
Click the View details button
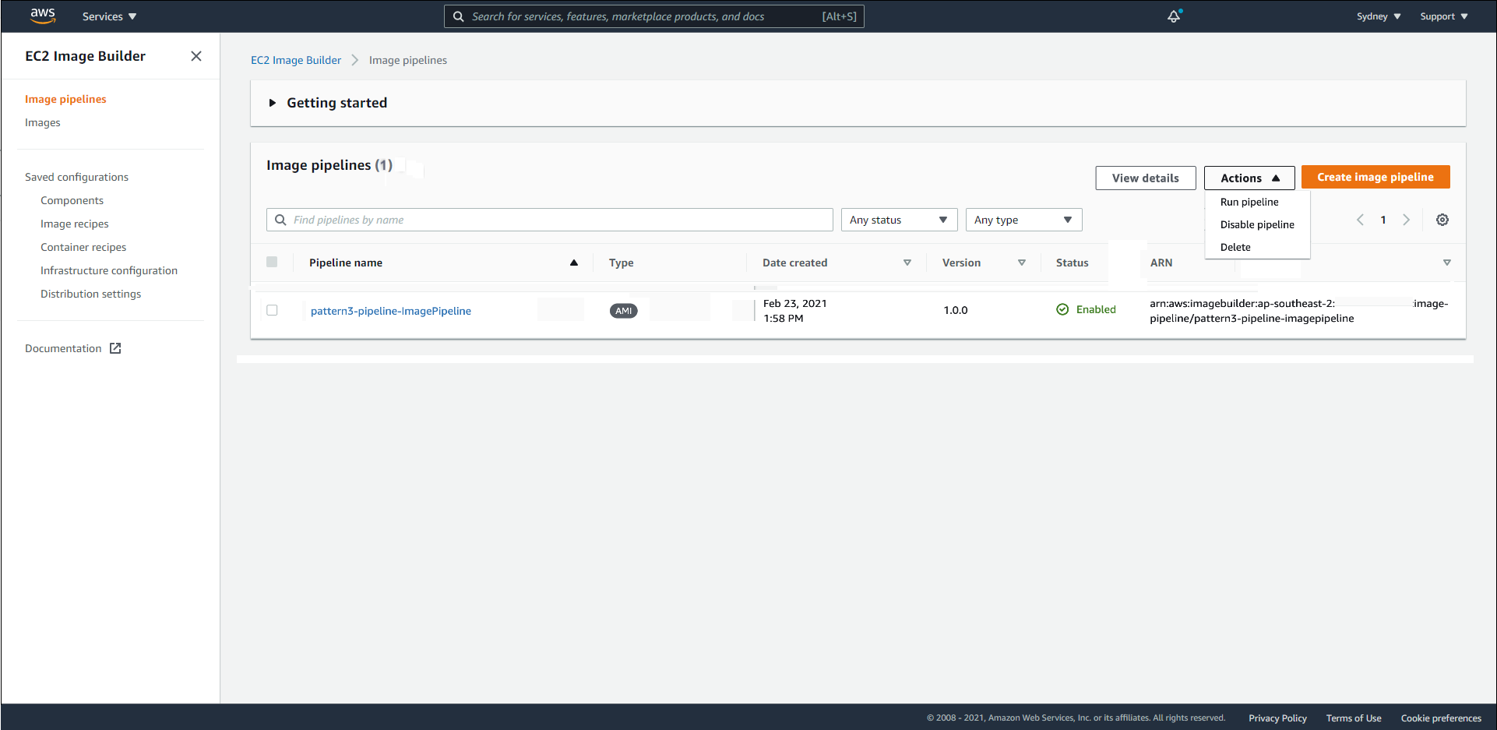point(1146,178)
